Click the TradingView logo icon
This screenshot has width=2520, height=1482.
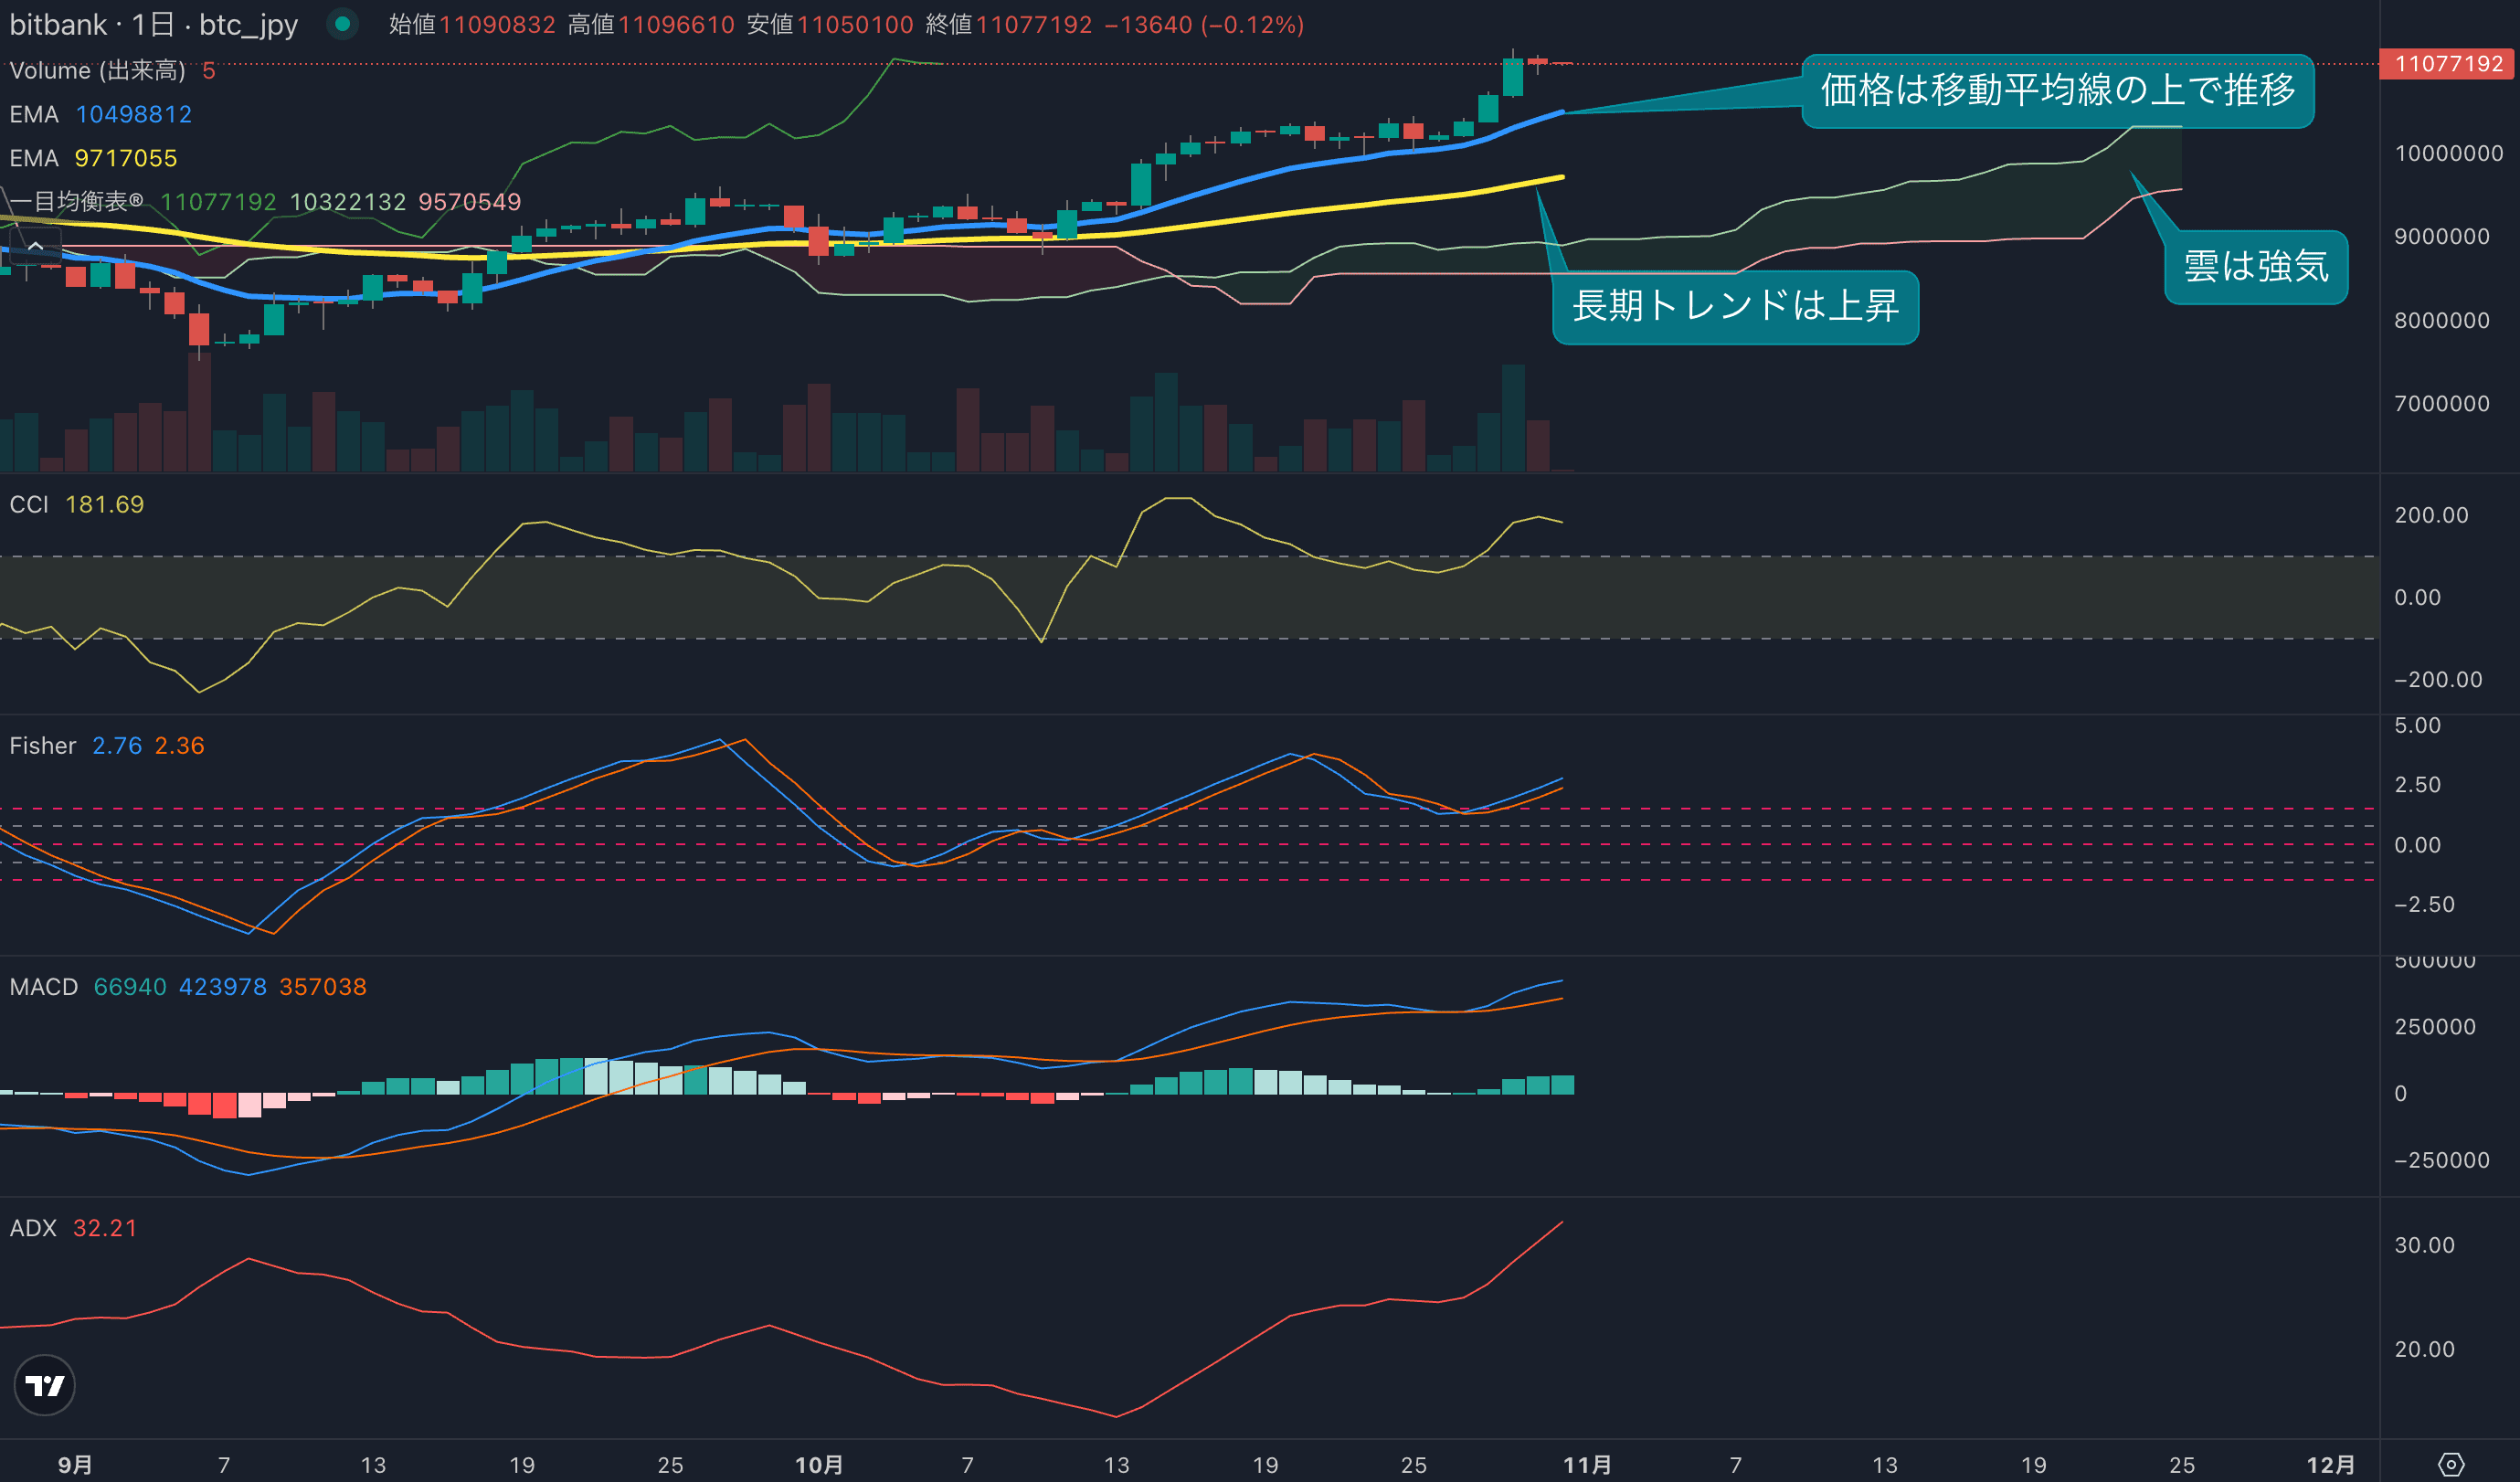(x=44, y=1385)
